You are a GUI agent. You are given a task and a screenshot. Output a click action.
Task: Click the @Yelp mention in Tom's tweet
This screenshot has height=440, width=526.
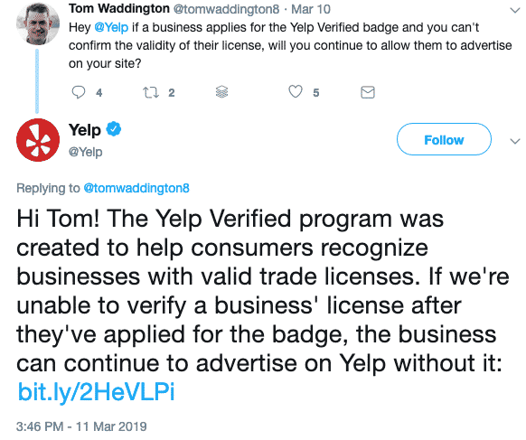click(x=111, y=27)
